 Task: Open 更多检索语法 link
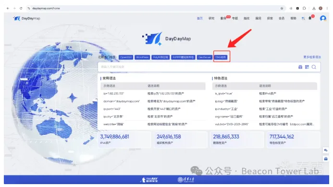312,57
